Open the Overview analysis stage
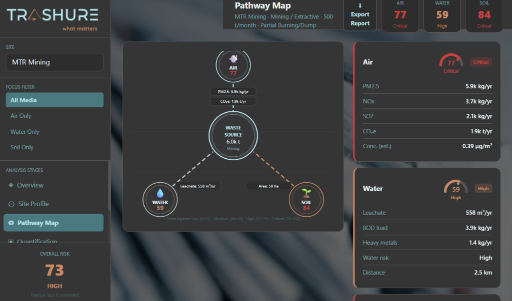 54,185
